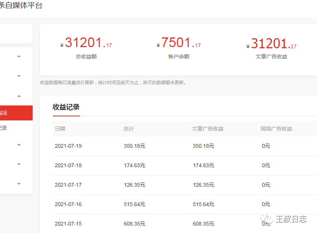Click 174.63元 in the 总计 column
The width and height of the screenshot is (317, 233).
point(134,165)
